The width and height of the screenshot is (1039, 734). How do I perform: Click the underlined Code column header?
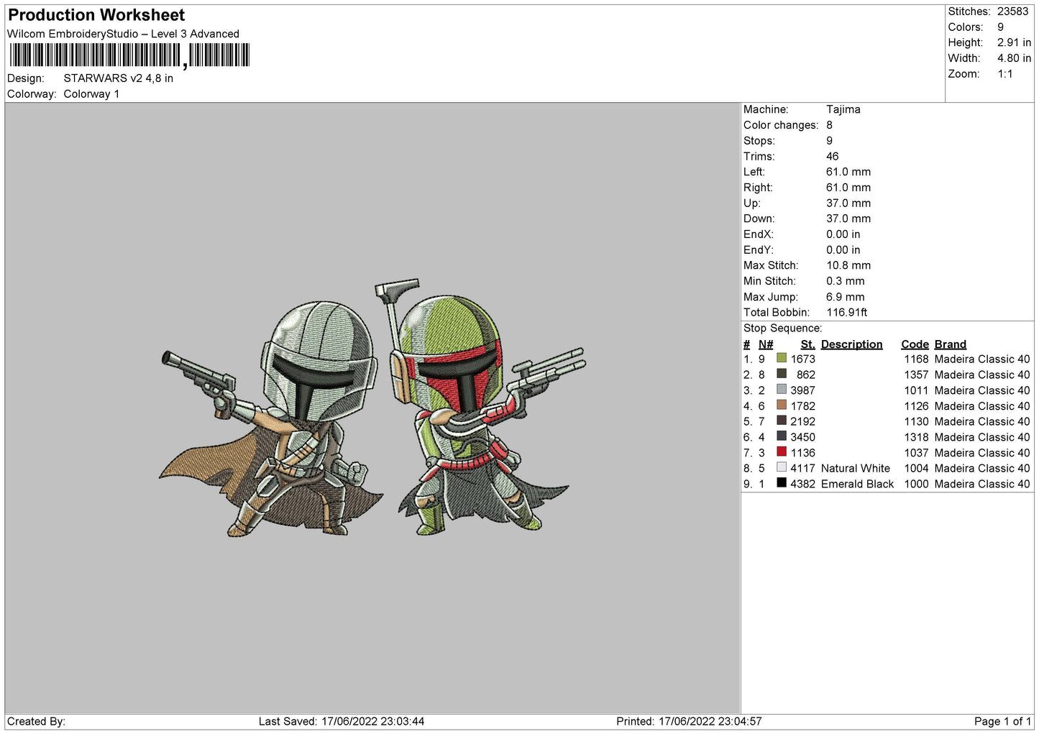tap(915, 344)
